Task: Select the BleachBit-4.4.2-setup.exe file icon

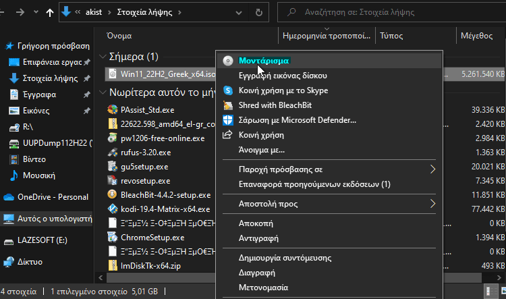Action: [x=112, y=194]
